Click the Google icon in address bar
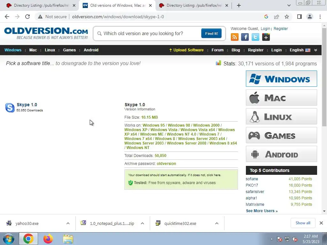327x245 pixels. [x=266, y=17]
